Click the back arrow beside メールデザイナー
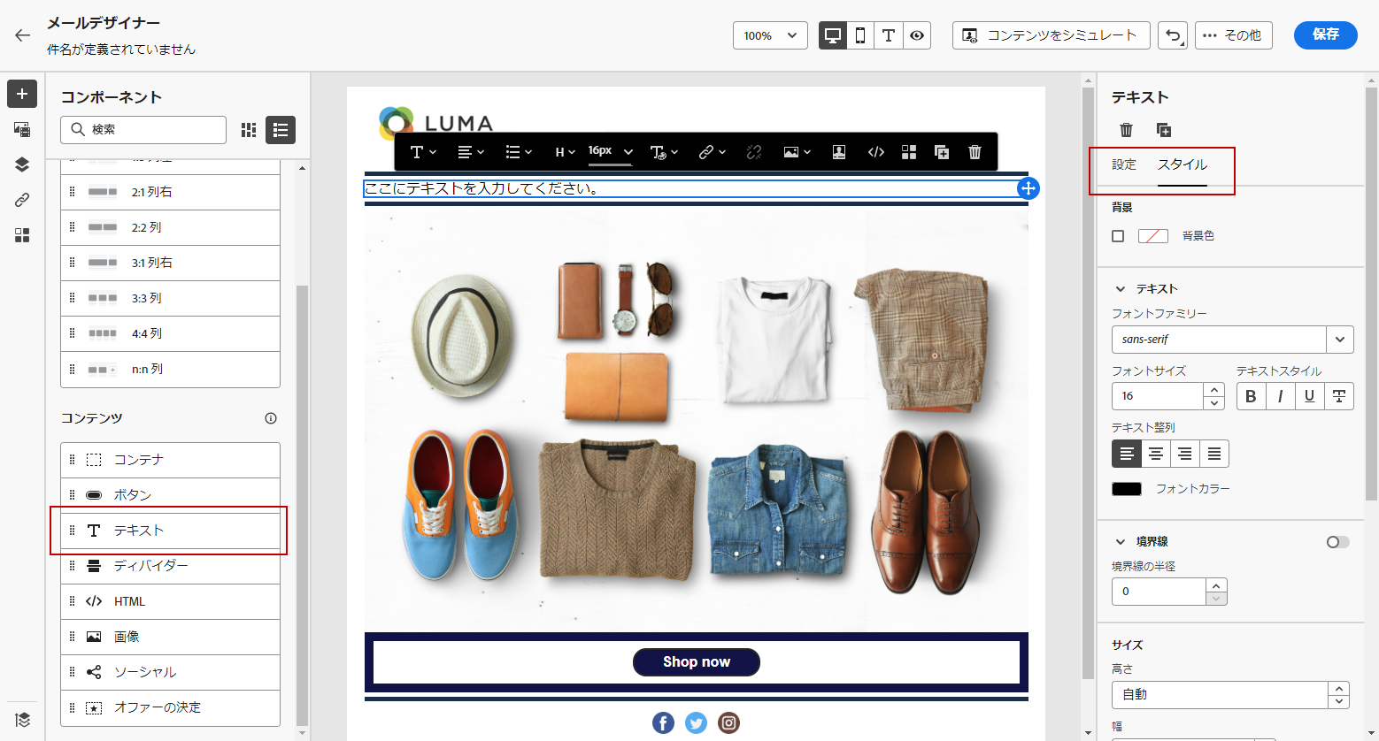 [22, 35]
